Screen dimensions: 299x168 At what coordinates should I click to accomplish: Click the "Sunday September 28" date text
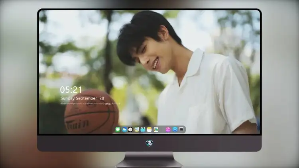point(82,98)
